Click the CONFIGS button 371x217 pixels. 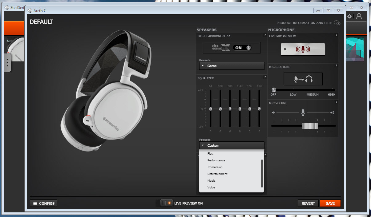(43, 203)
